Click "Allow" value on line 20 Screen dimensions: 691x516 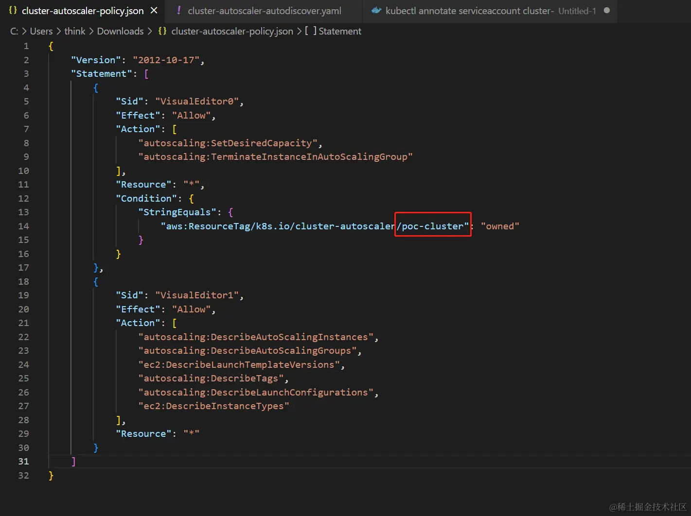coord(191,310)
